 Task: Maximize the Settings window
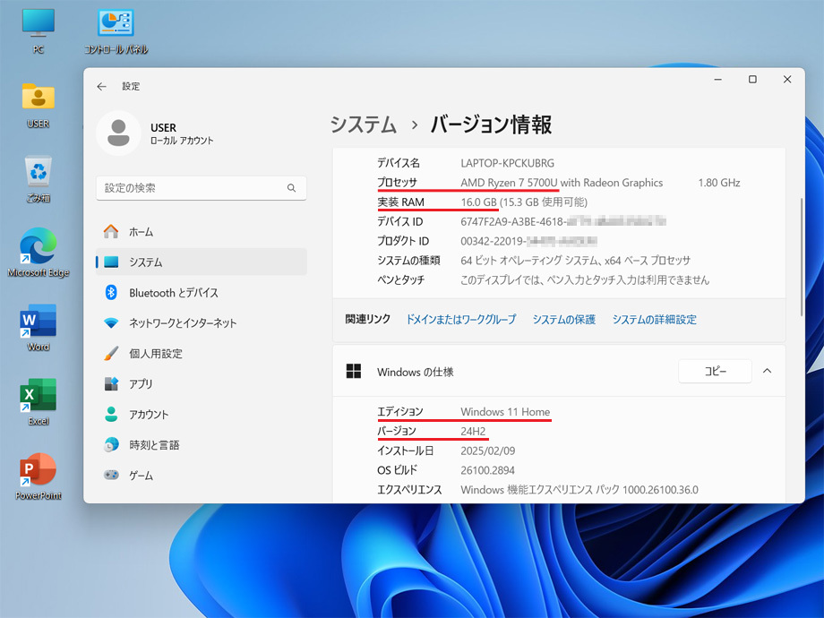(752, 80)
